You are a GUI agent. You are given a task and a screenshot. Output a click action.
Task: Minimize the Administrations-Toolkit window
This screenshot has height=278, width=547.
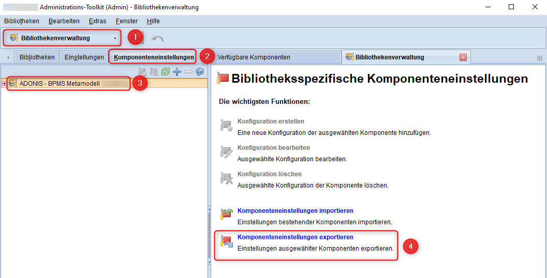(x=487, y=7)
